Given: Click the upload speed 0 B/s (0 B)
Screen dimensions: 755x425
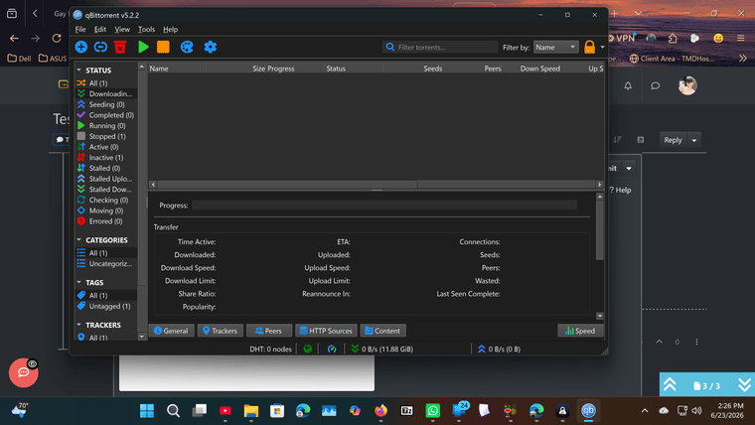Looking at the screenshot, I should 499,349.
